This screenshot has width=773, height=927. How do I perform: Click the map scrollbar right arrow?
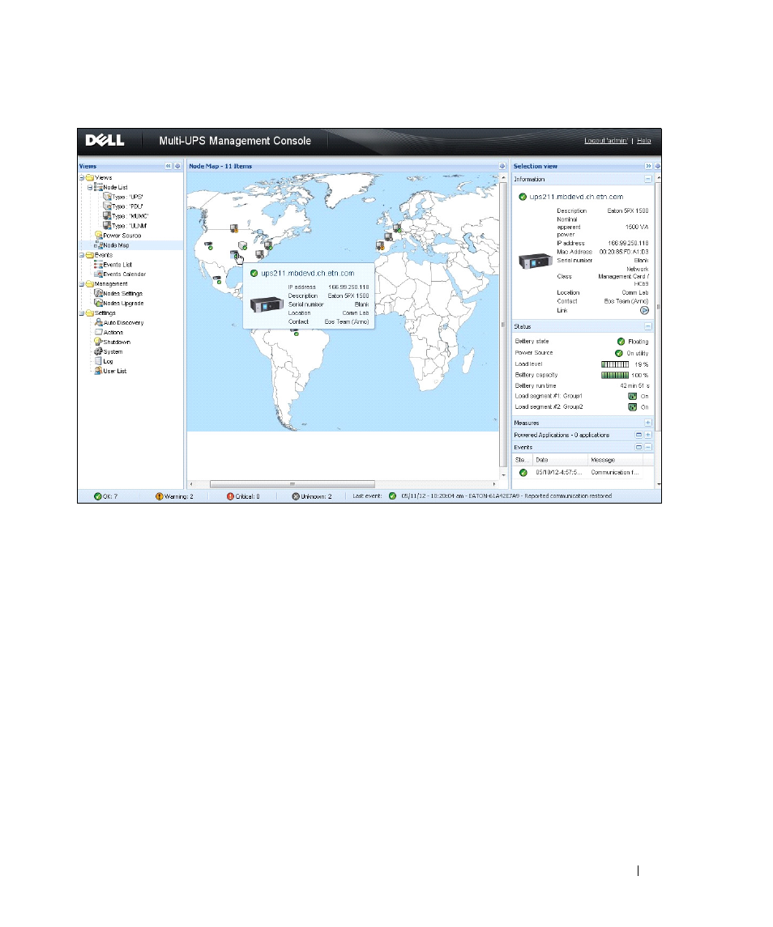point(494,484)
